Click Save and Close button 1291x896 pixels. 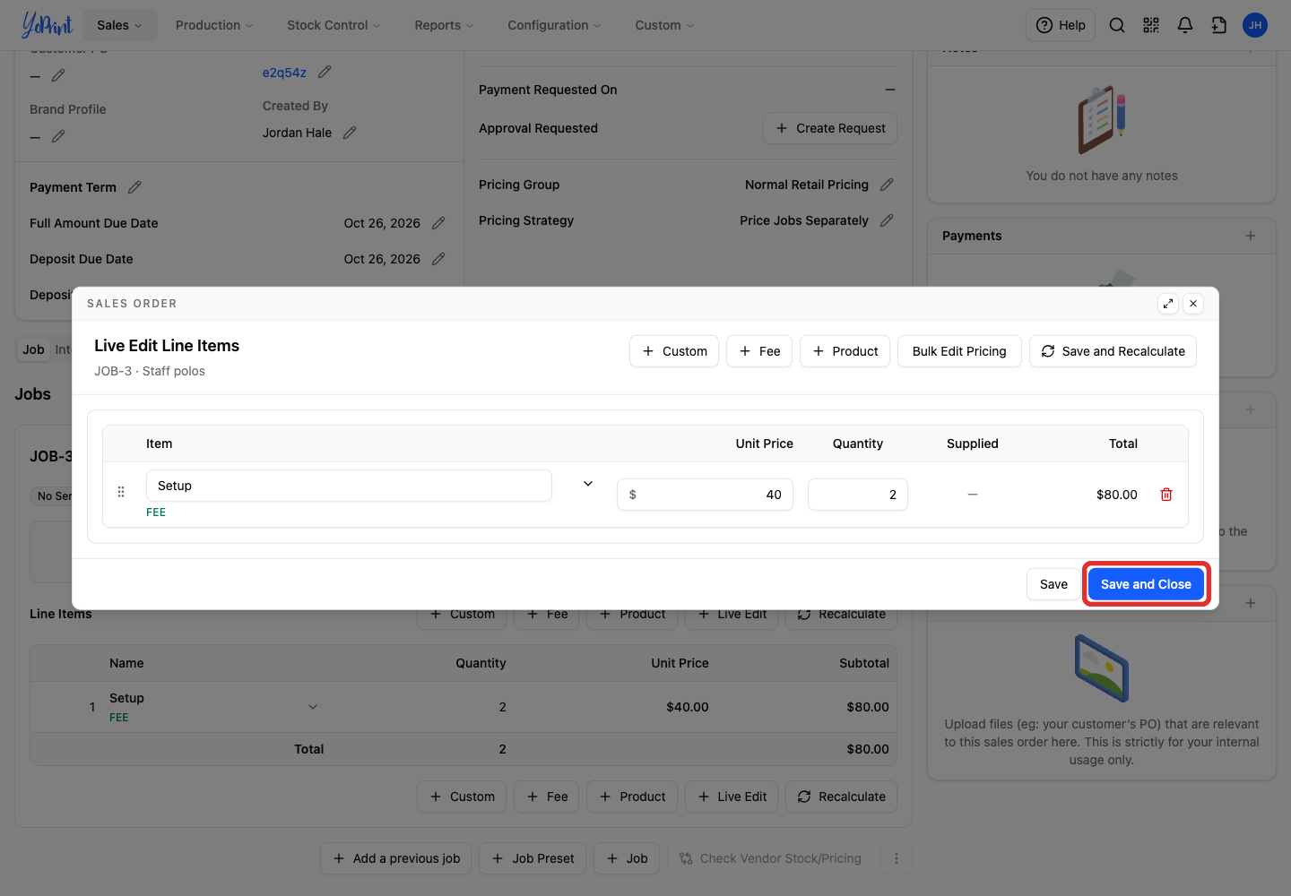coord(1146,584)
